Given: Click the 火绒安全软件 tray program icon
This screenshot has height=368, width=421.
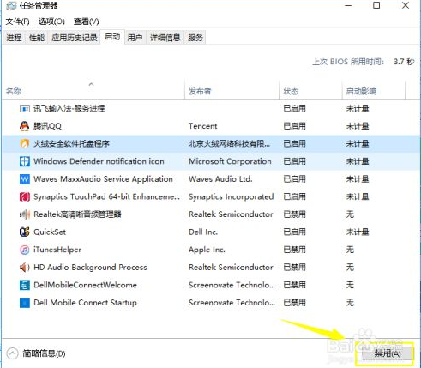Looking at the screenshot, I should [25, 143].
